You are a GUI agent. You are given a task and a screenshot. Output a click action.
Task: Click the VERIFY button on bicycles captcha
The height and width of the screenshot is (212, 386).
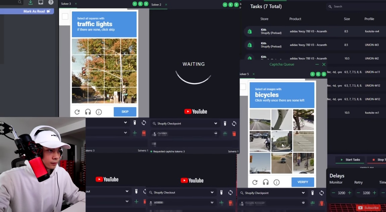coord(303,182)
